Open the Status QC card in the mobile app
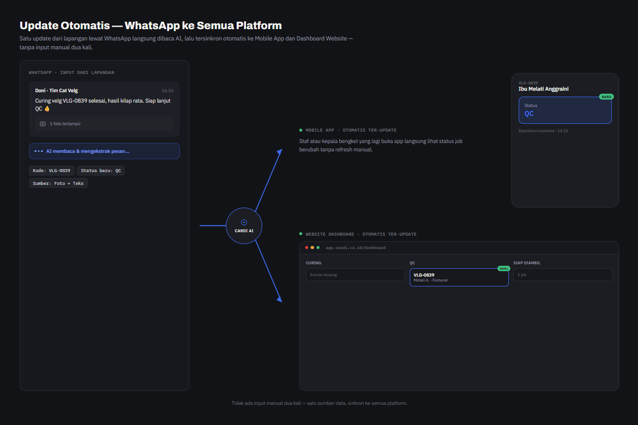 pyautogui.click(x=565, y=110)
